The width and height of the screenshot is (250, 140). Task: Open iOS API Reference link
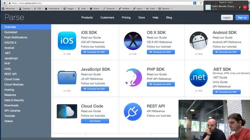click(93, 42)
